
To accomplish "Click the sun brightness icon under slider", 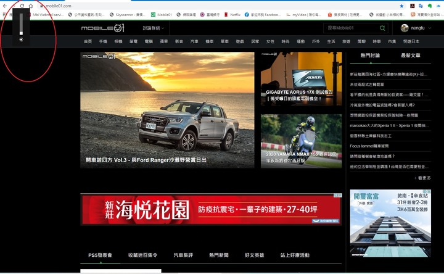I will 21,39.
